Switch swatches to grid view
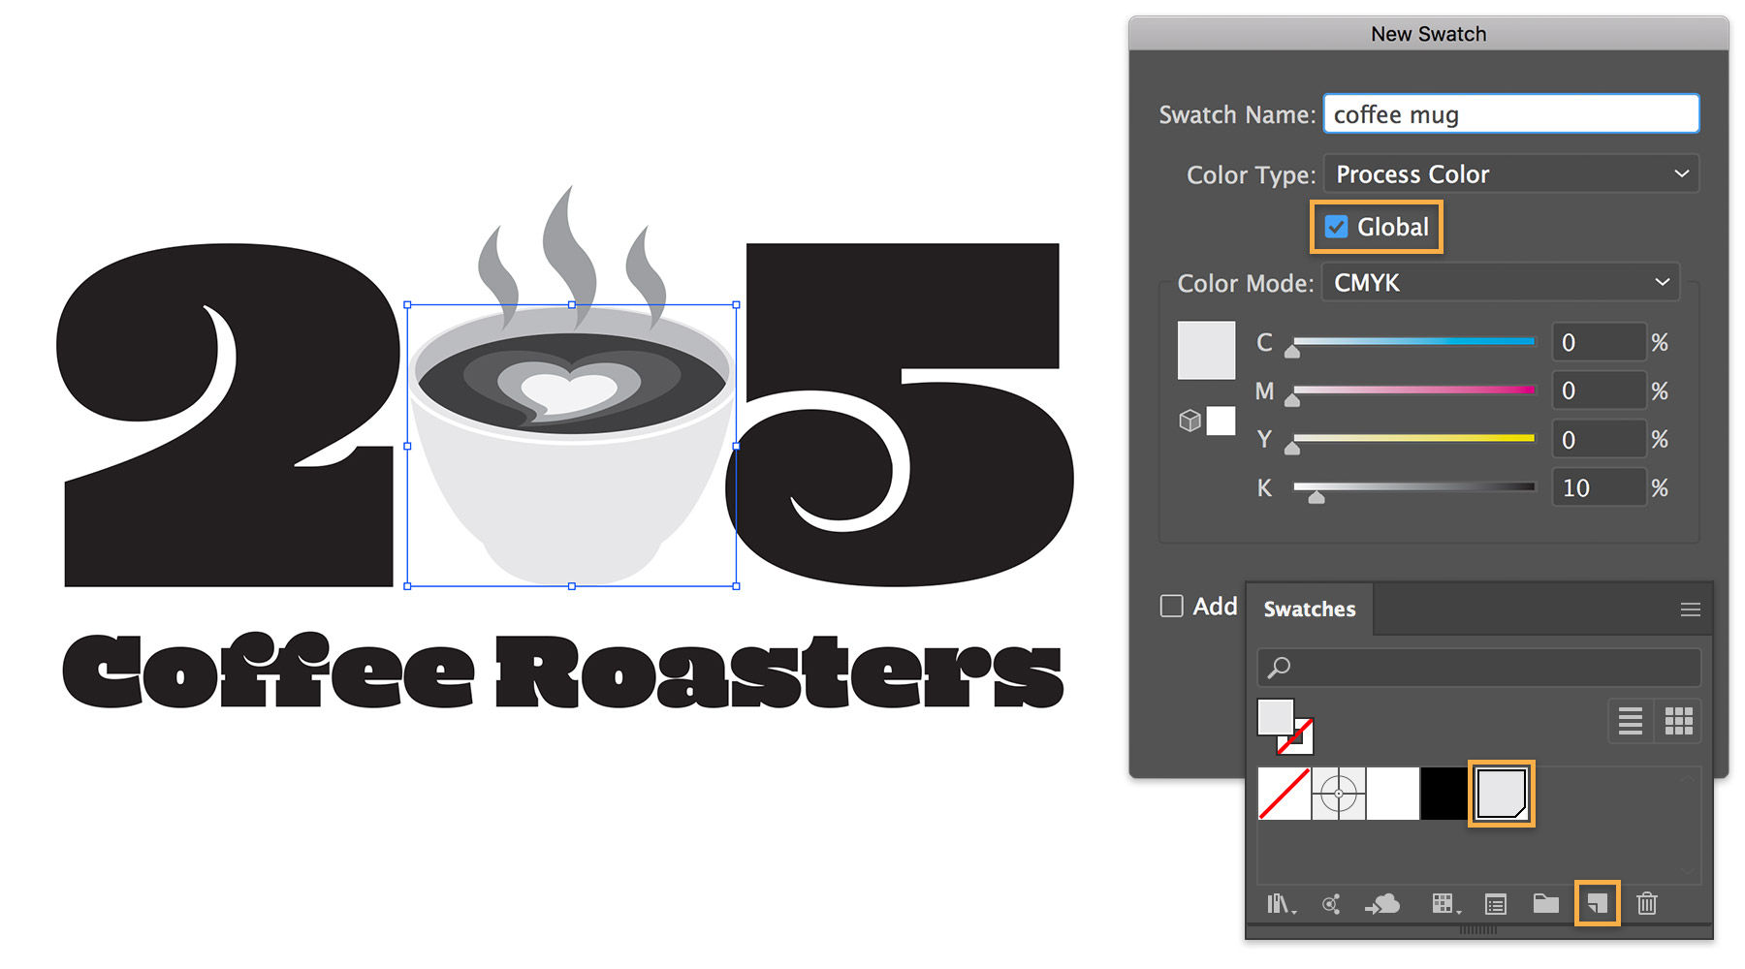 1680,721
